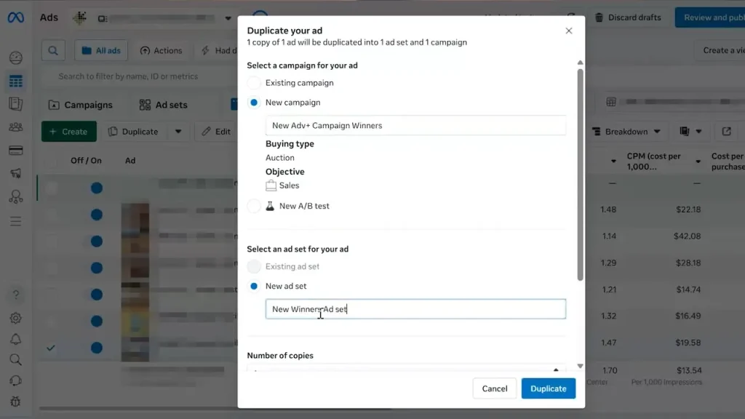
Task: Select the Actions filter tab
Action: 161,50
